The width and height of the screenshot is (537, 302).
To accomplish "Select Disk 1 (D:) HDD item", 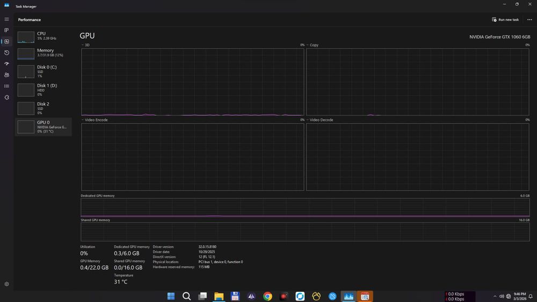I will [x=43, y=90].
